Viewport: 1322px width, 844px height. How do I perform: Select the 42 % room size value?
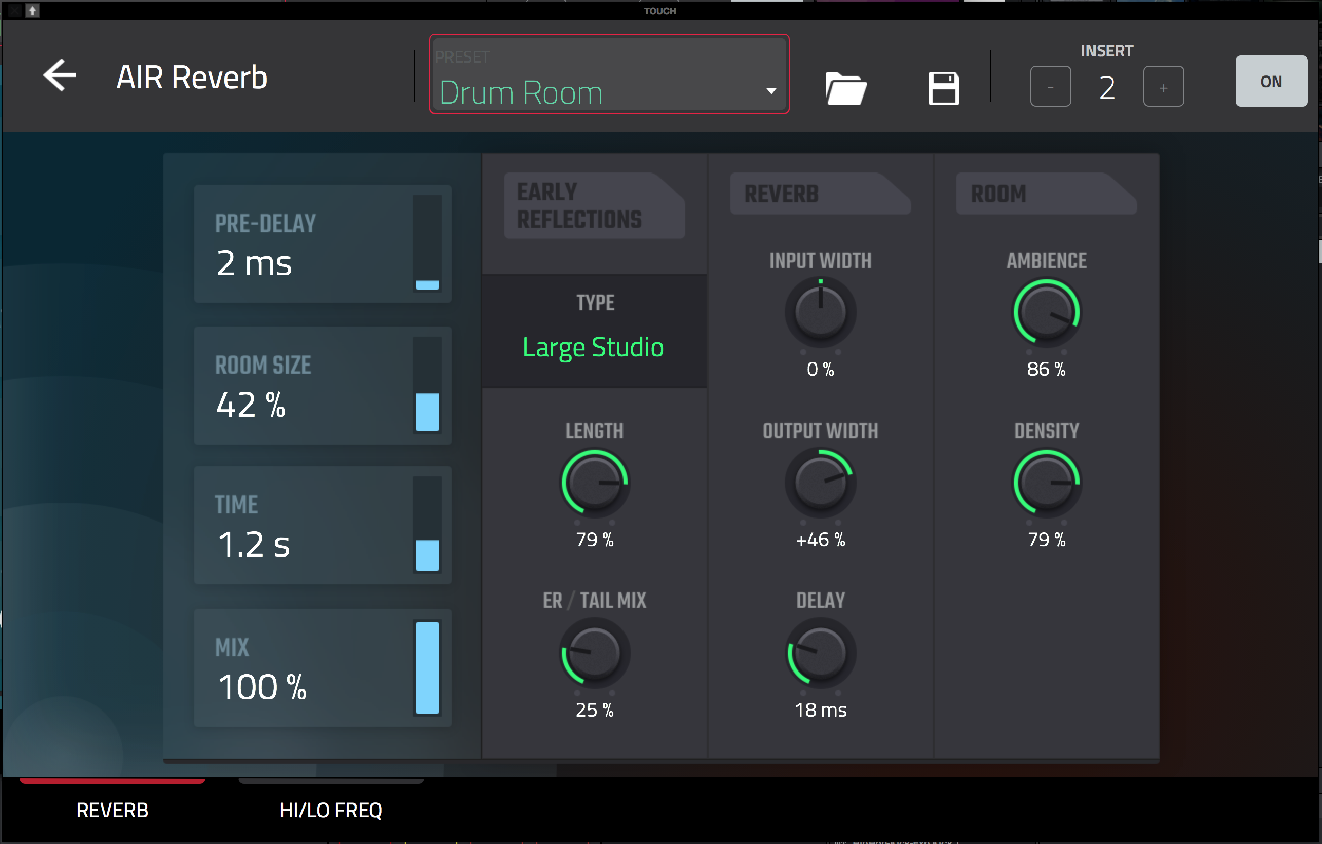click(x=251, y=405)
